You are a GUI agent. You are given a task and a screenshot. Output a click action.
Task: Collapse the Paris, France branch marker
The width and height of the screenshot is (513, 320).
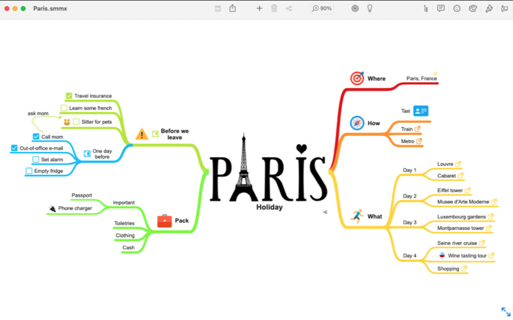click(x=435, y=74)
